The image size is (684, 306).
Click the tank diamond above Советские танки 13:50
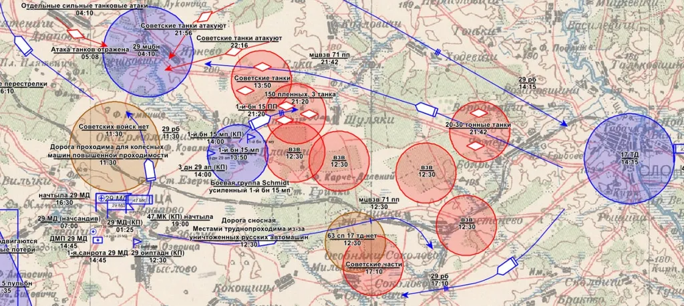pyautogui.click(x=263, y=67)
